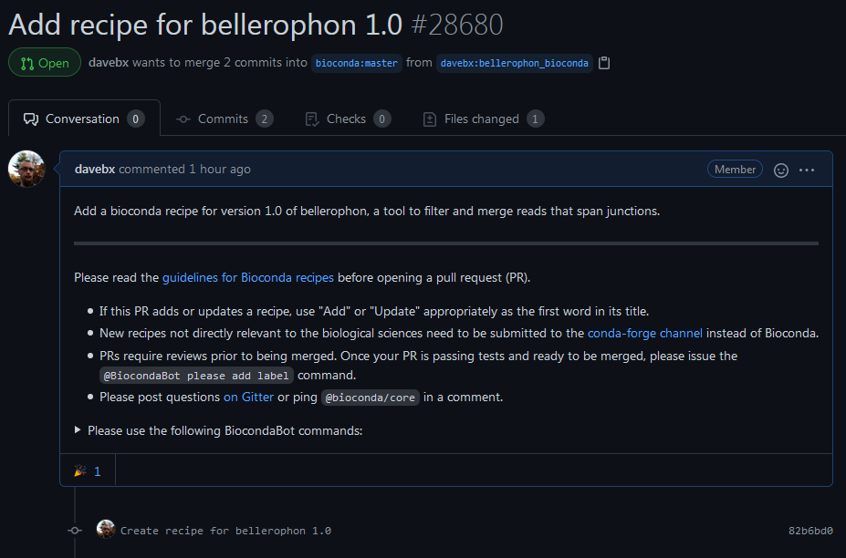
Task: Open the Checks tab
Action: tap(348, 119)
